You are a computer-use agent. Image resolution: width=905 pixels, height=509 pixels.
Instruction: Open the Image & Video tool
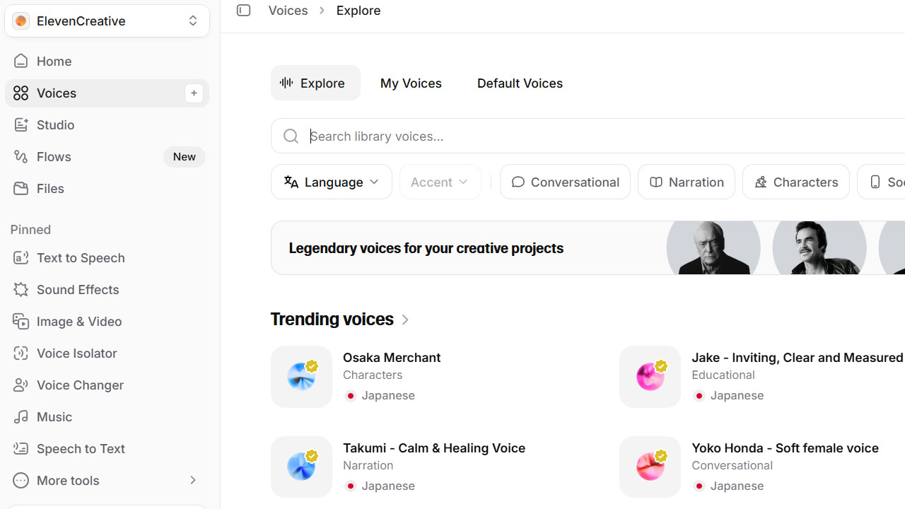pos(79,321)
